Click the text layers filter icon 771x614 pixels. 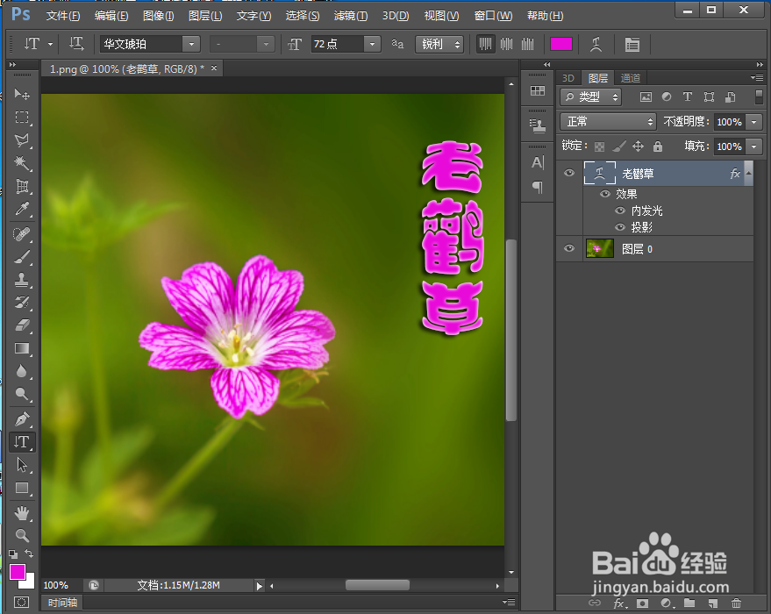tap(687, 96)
